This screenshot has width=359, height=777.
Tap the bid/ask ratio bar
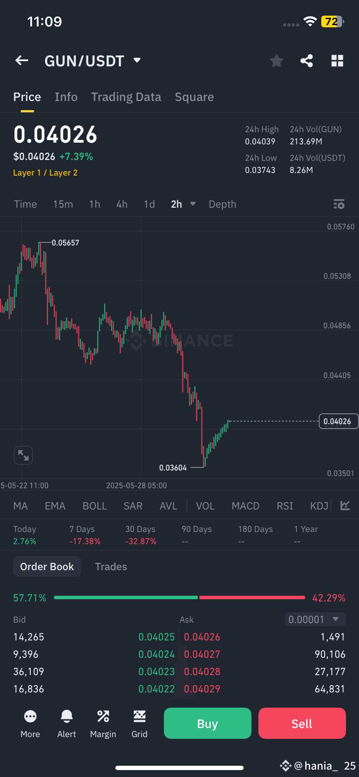pyautogui.click(x=179, y=597)
